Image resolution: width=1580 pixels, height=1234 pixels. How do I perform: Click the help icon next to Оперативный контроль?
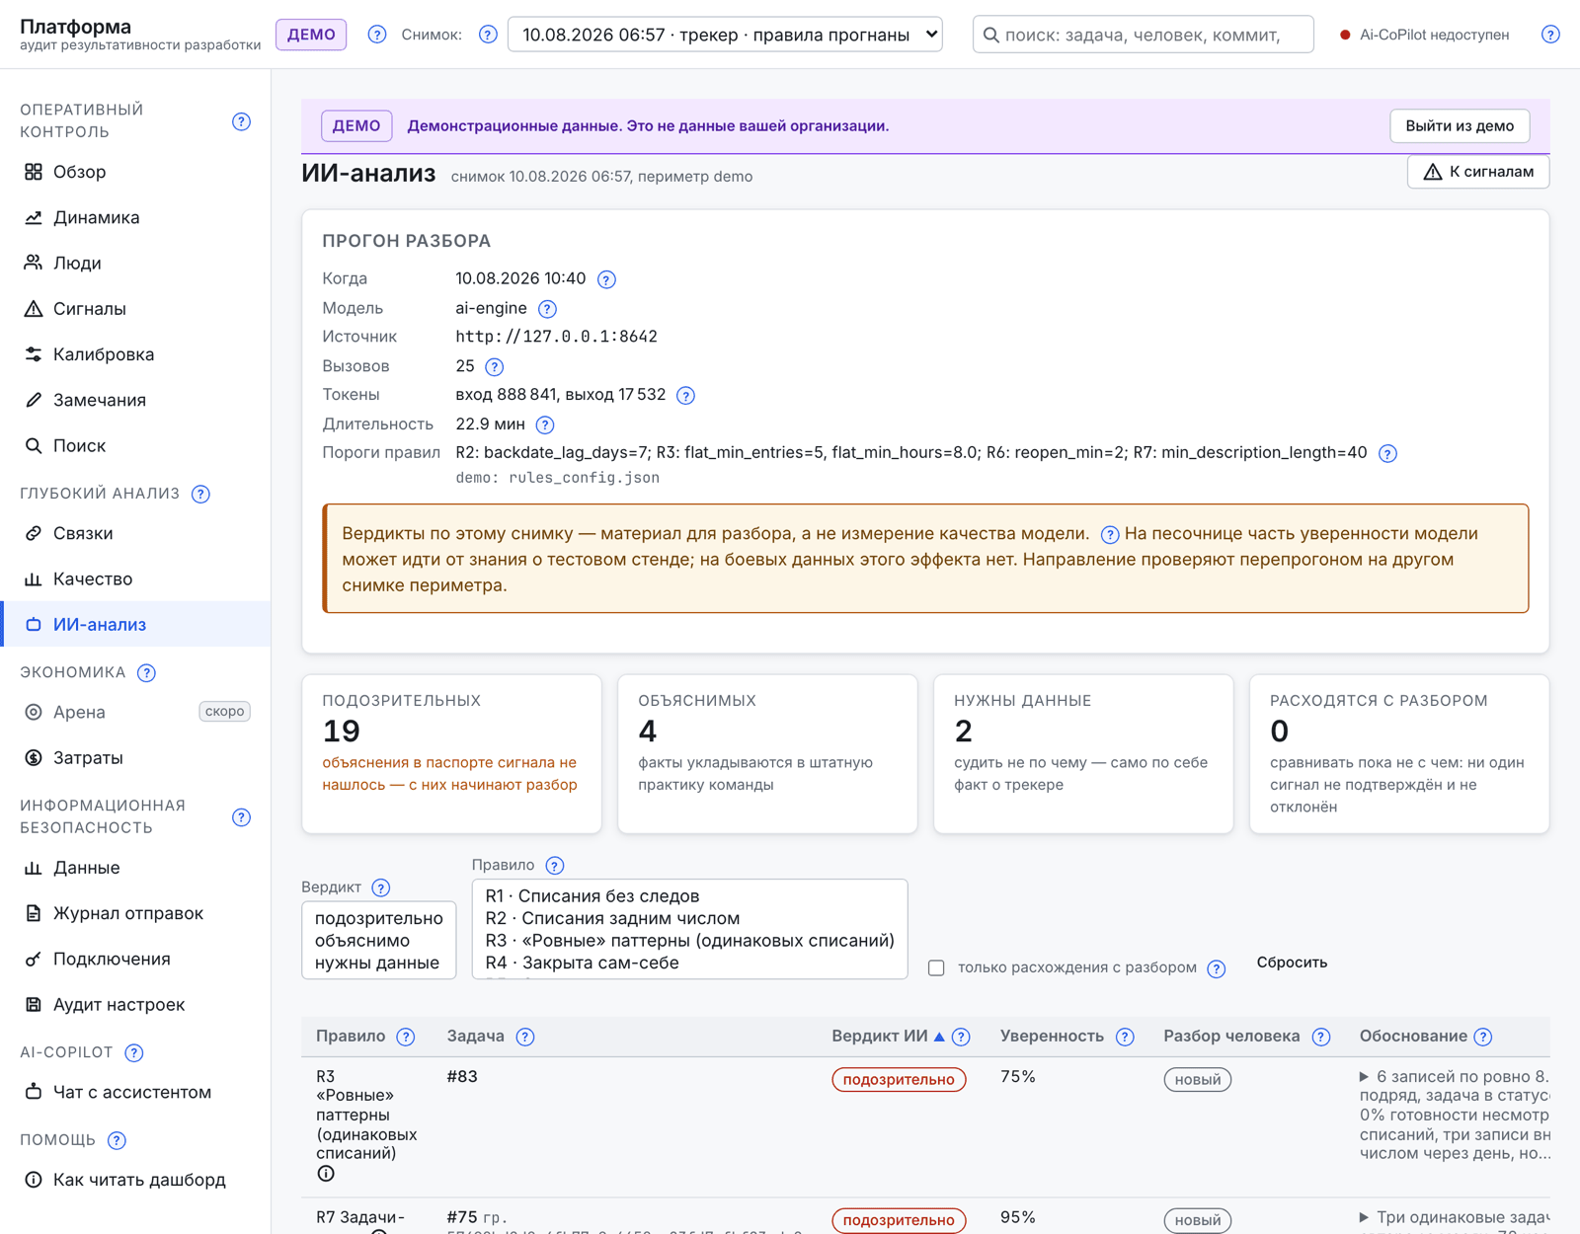241,121
